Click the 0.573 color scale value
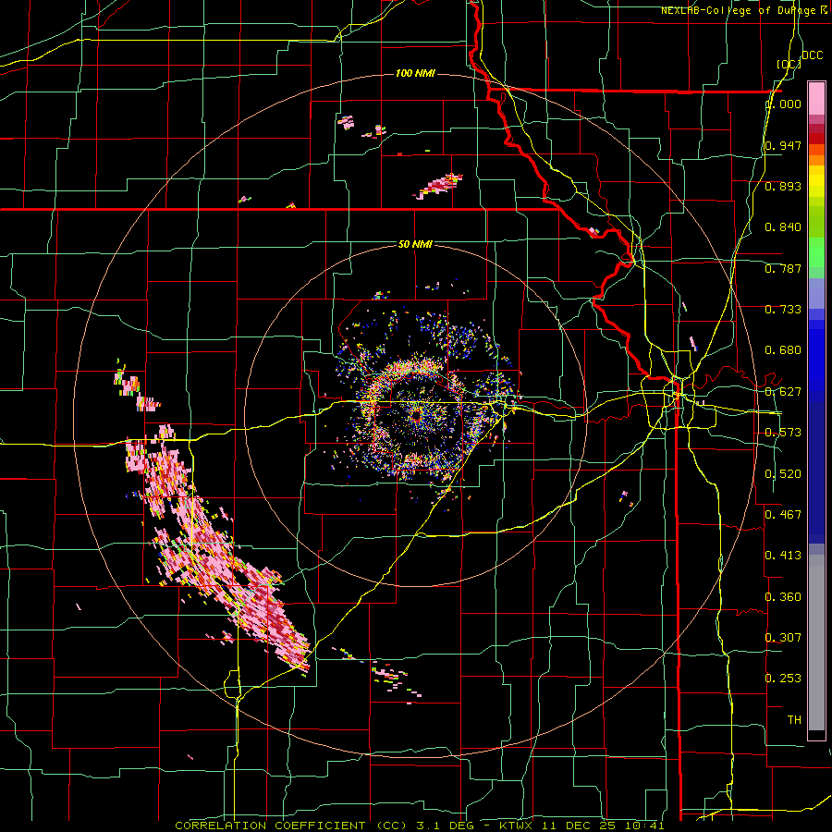832x832 pixels. [783, 433]
